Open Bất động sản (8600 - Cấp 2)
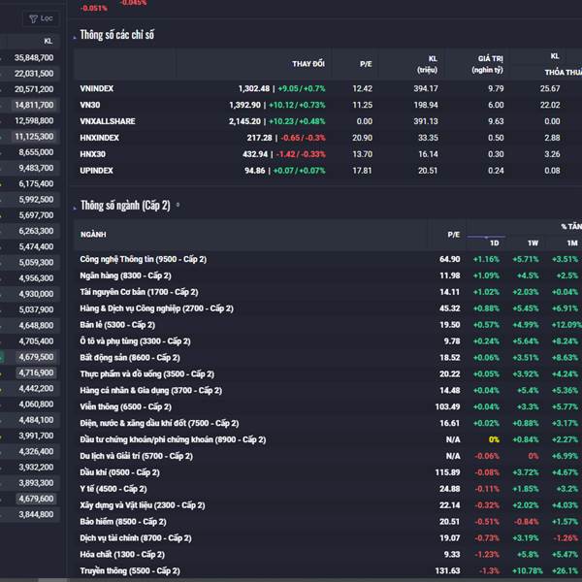The width and height of the screenshot is (582, 582). click(130, 357)
